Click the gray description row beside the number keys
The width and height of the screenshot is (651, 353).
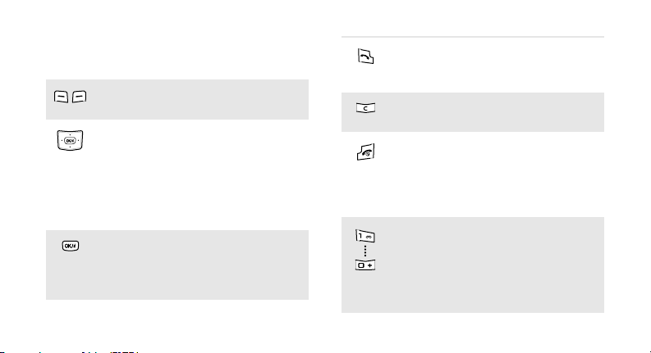(473, 265)
